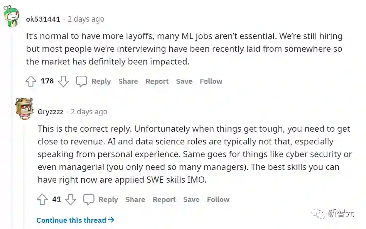Downvote the ok531441 comment
366x229 pixels.
coord(63,81)
